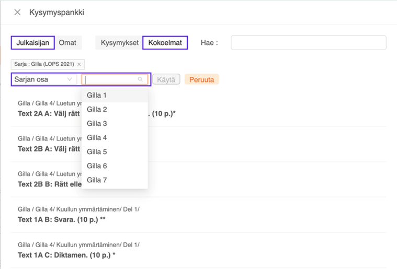Expand the Sarjan osa dropdown chevron

point(70,79)
